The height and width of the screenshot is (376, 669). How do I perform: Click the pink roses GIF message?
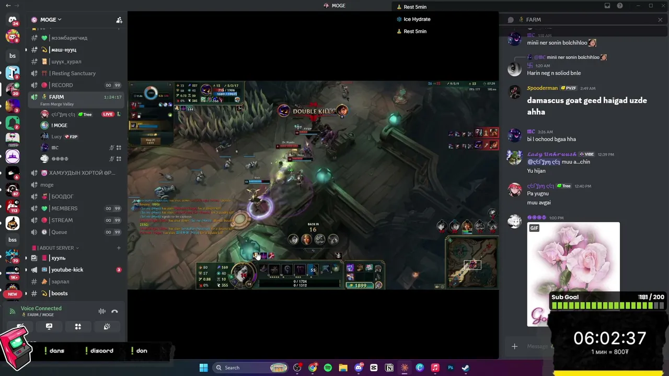pyautogui.click(x=573, y=274)
